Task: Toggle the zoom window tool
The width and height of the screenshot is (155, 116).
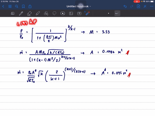Action: point(13,14)
